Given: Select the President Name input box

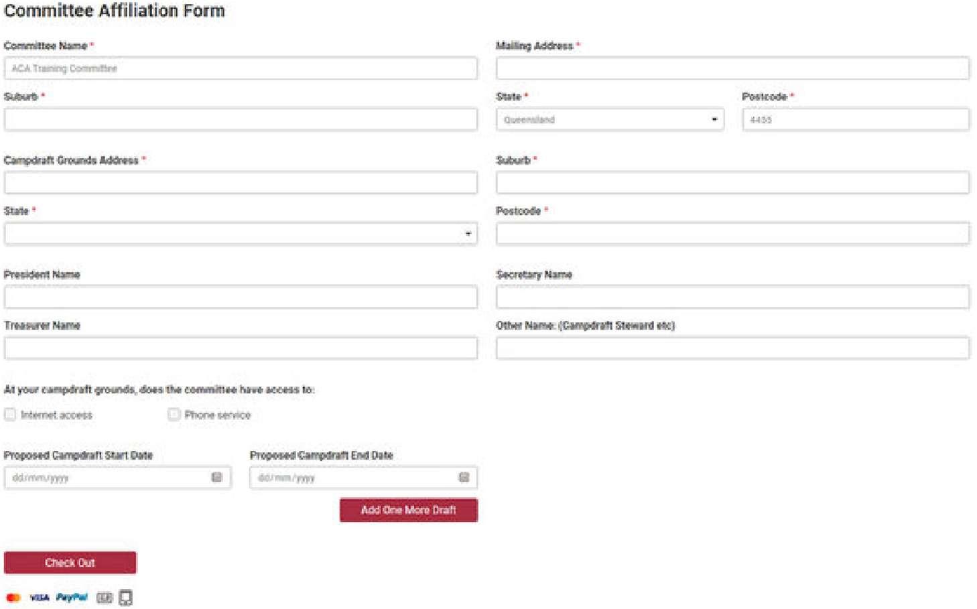Looking at the screenshot, I should pyautogui.click(x=241, y=297).
